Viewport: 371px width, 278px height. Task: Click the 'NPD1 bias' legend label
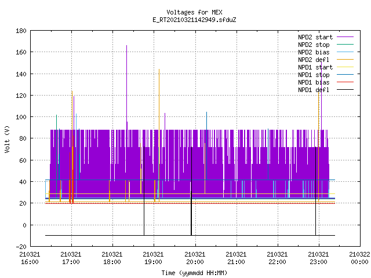[314, 82]
